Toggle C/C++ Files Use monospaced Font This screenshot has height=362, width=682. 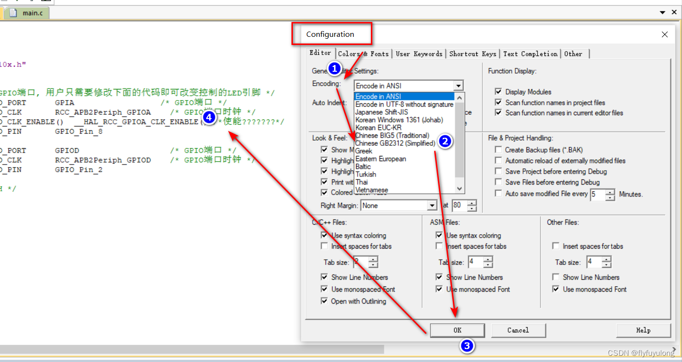(x=324, y=289)
